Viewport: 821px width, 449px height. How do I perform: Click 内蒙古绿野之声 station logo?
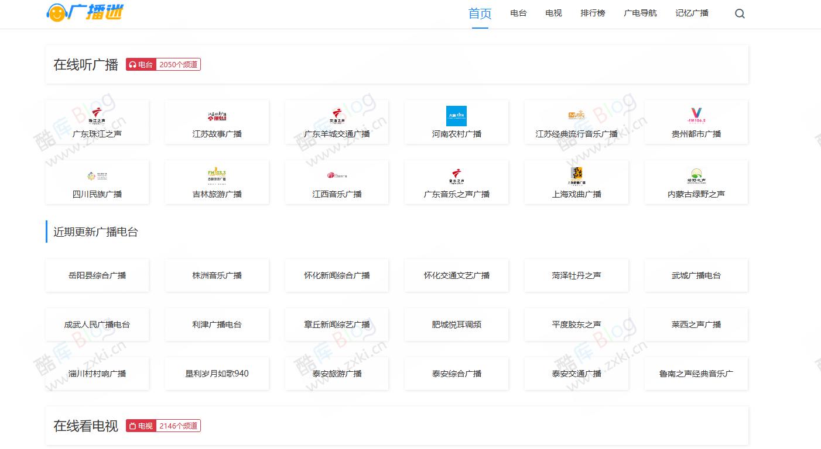(x=696, y=175)
